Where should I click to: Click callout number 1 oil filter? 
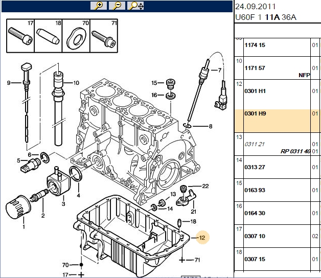click(24, 226)
